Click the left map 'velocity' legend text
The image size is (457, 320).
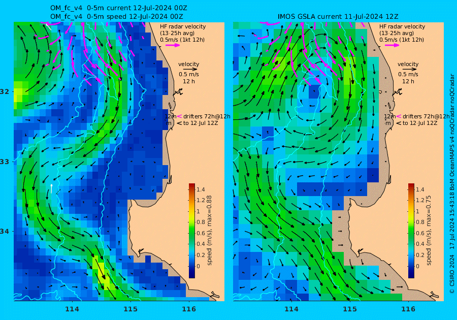[188, 64]
